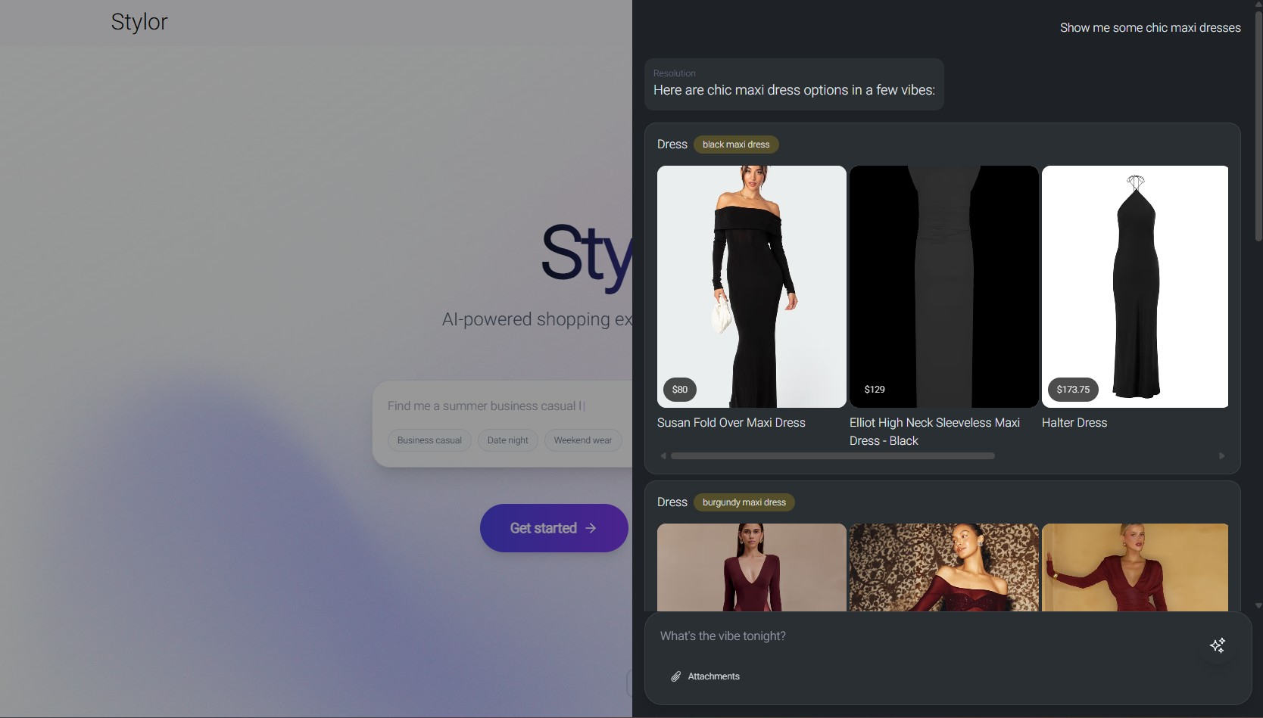Open first burgundy maxi dress thumbnail
Screen dimensions: 1263x718
coord(751,567)
